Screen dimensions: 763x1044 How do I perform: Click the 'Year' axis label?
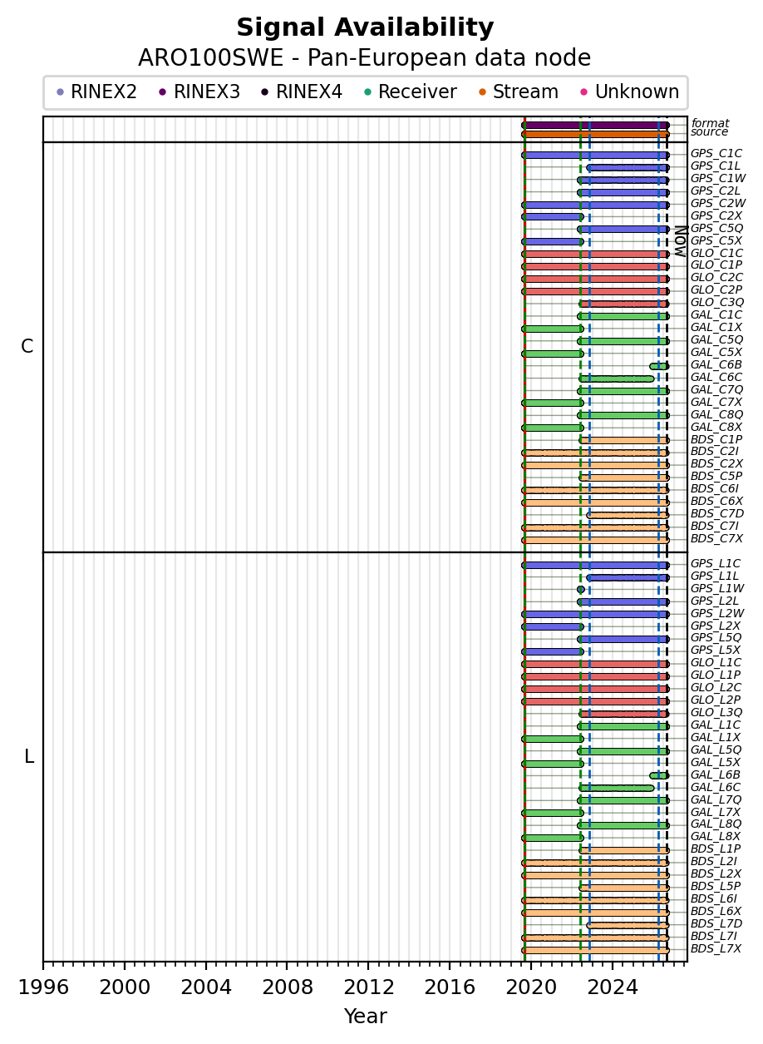pos(365,1017)
